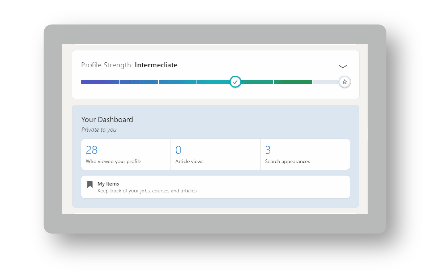Click the "Your Dashboard" heading

pyautogui.click(x=107, y=119)
